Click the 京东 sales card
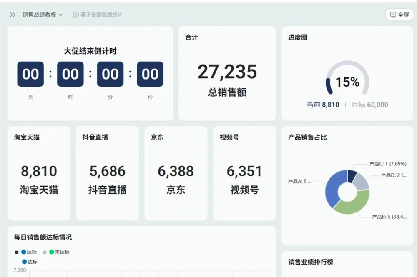Viewport: 417px width, 277px height. coord(176,172)
